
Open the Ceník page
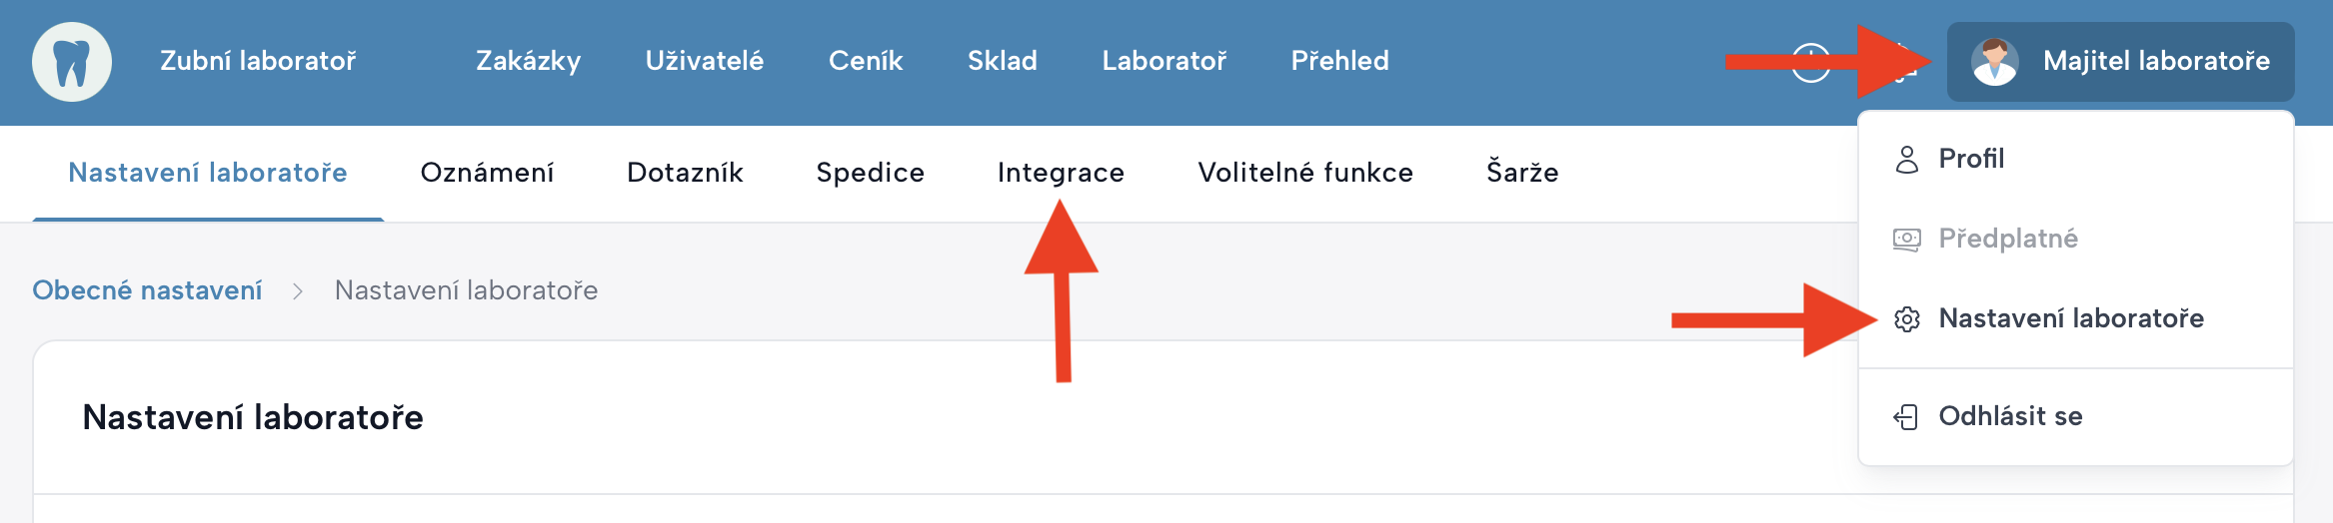tap(865, 62)
